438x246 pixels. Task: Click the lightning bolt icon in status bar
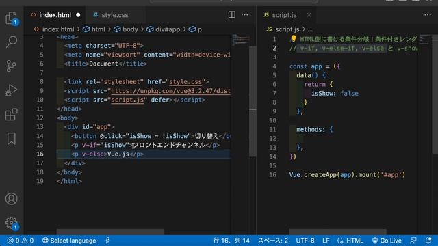[107, 241]
